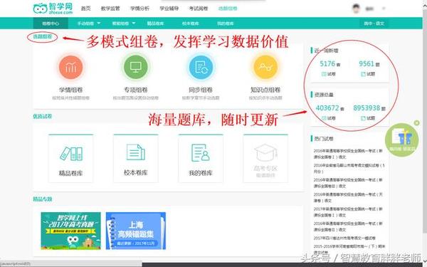Open the 考试阅卷 menu item

(x=199, y=9)
